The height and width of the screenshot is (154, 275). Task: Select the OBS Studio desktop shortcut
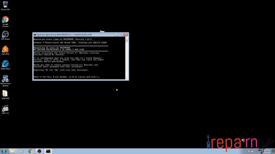(5, 36)
